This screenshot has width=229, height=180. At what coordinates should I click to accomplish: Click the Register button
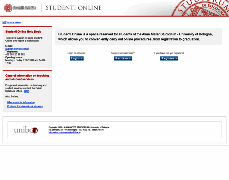pos(169,58)
